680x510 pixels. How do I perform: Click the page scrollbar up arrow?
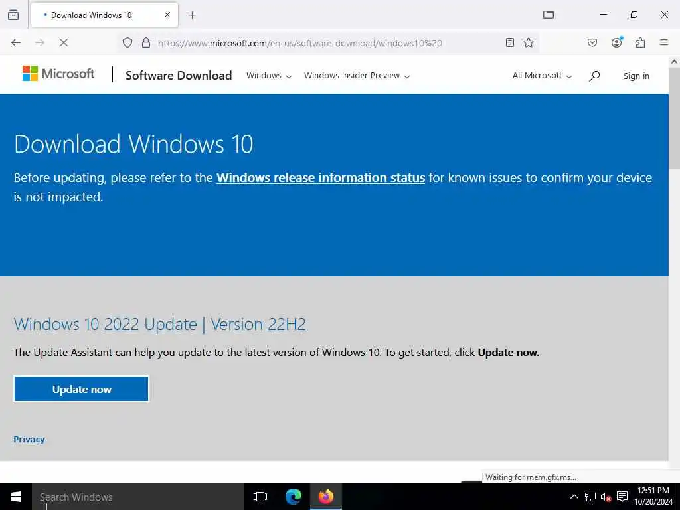[674, 62]
